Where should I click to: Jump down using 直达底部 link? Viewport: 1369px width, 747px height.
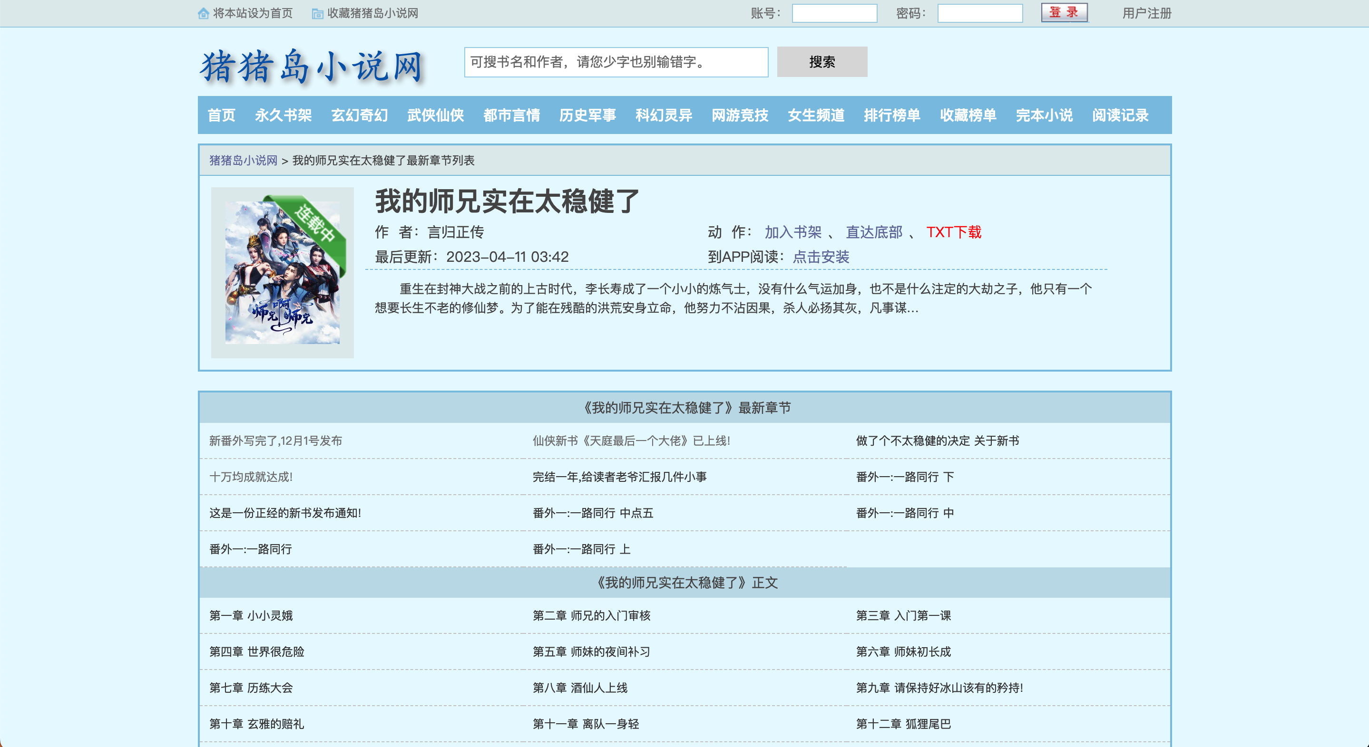(874, 232)
